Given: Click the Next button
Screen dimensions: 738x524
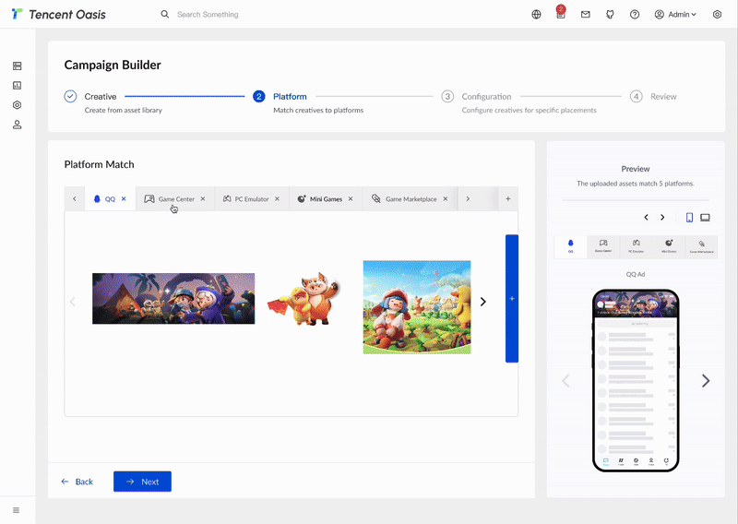Looking at the screenshot, I should [x=142, y=482].
